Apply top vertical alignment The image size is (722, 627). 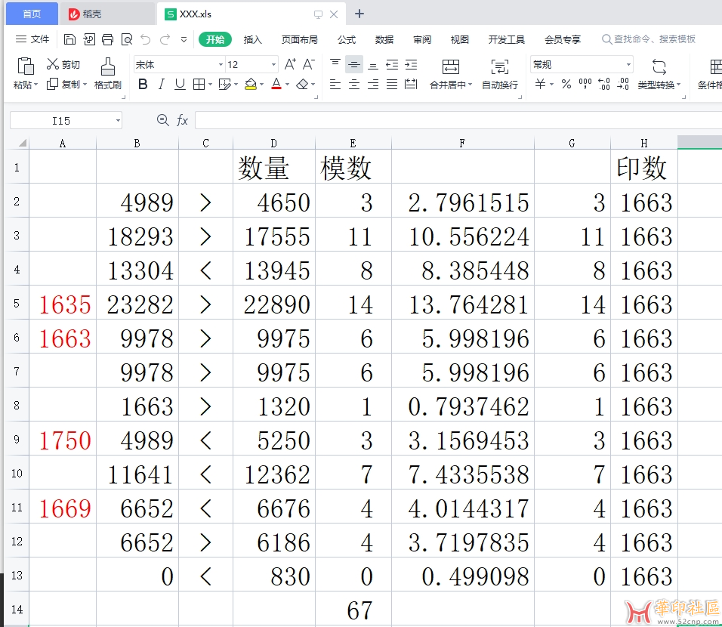click(x=335, y=64)
